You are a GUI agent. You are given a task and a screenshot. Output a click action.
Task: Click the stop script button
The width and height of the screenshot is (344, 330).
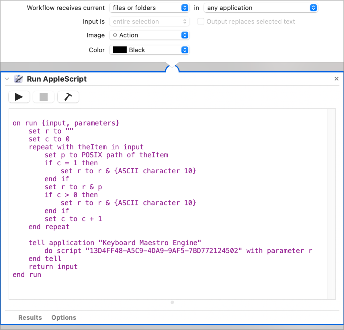(44, 97)
